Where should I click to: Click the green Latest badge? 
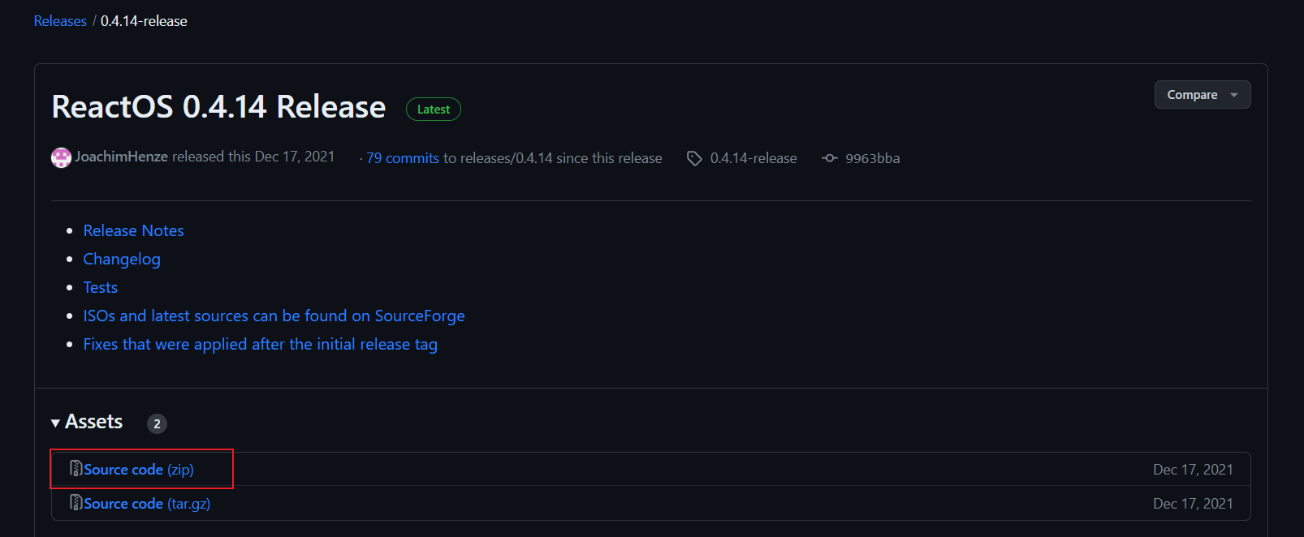tap(434, 110)
